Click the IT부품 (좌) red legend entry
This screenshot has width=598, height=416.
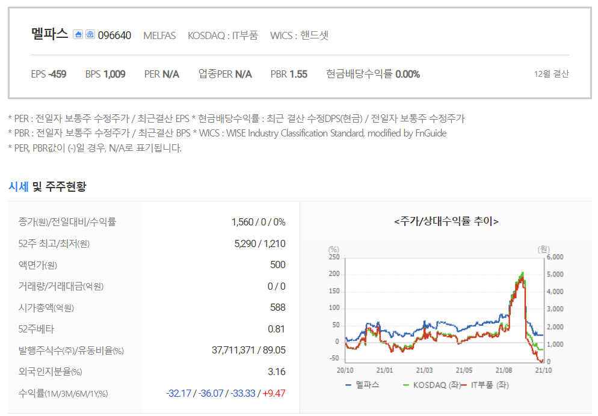[485, 385]
